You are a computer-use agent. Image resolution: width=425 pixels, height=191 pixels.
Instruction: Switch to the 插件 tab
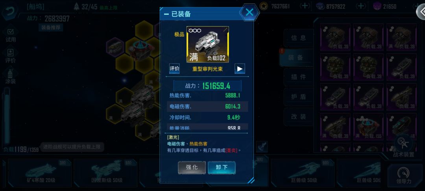pyautogui.click(x=298, y=77)
